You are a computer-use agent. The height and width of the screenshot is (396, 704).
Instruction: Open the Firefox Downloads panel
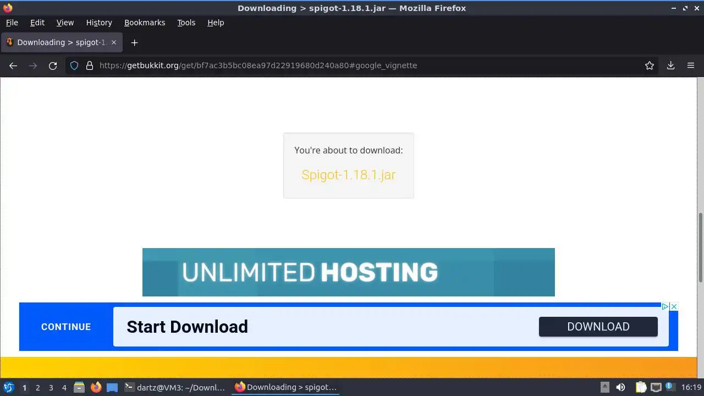coord(670,65)
